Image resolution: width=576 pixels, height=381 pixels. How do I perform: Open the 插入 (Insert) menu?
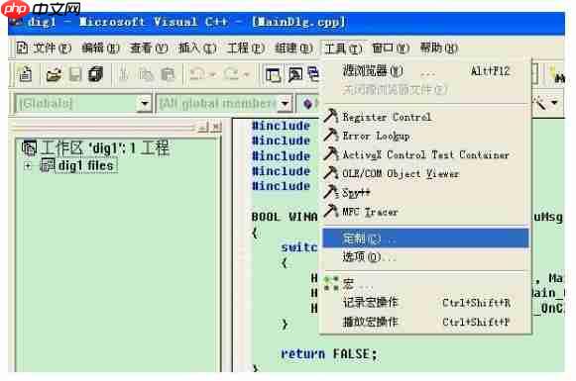tap(197, 48)
